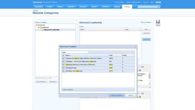Click the BEHA code cell
This screenshot has height=110, width=195.
pos(111,65)
